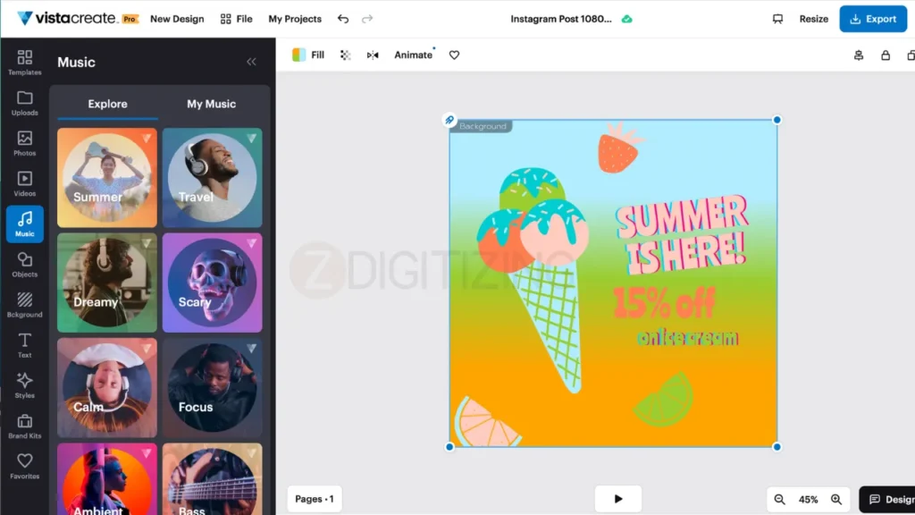Open the Fill color swatch
915x515 pixels.
pos(299,55)
